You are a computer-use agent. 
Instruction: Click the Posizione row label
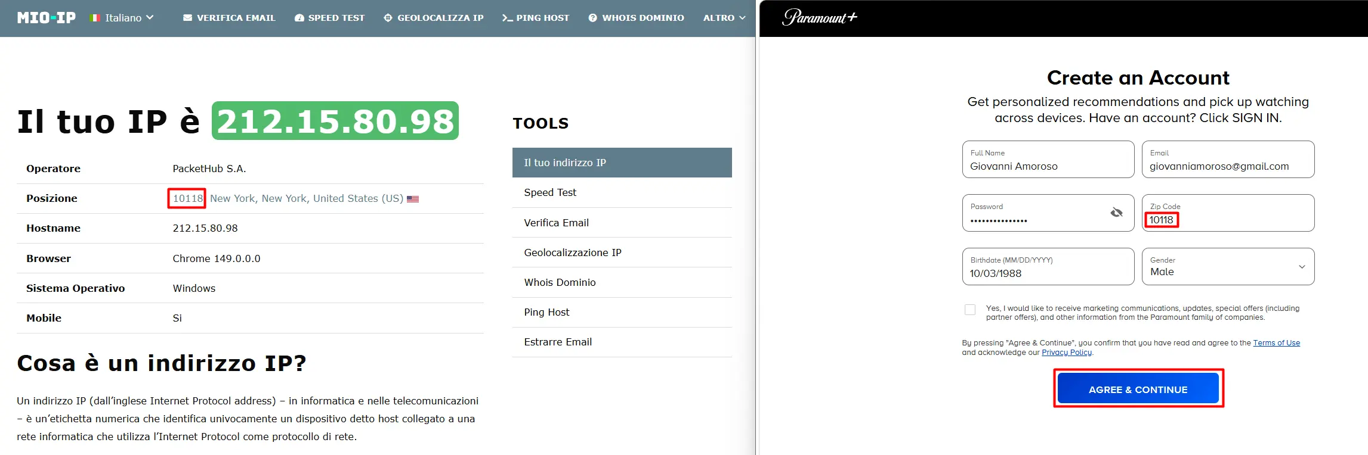(52, 198)
